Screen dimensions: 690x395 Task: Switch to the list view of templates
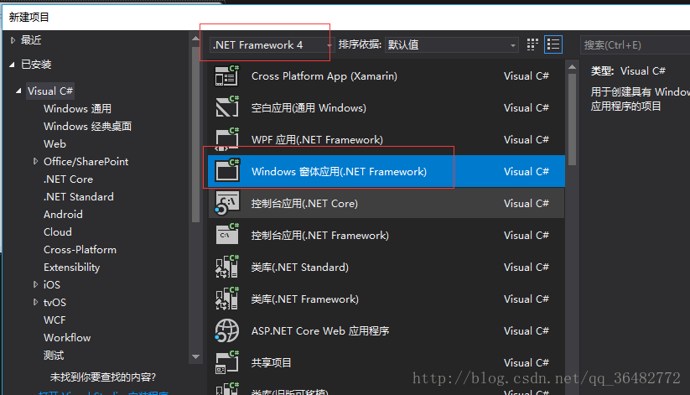point(553,44)
